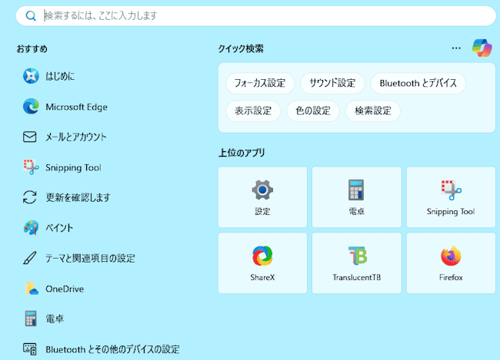Screen dimensions: 500x360
Task: Select Bluetooth とデバイス quick search chip
Action: click(418, 83)
